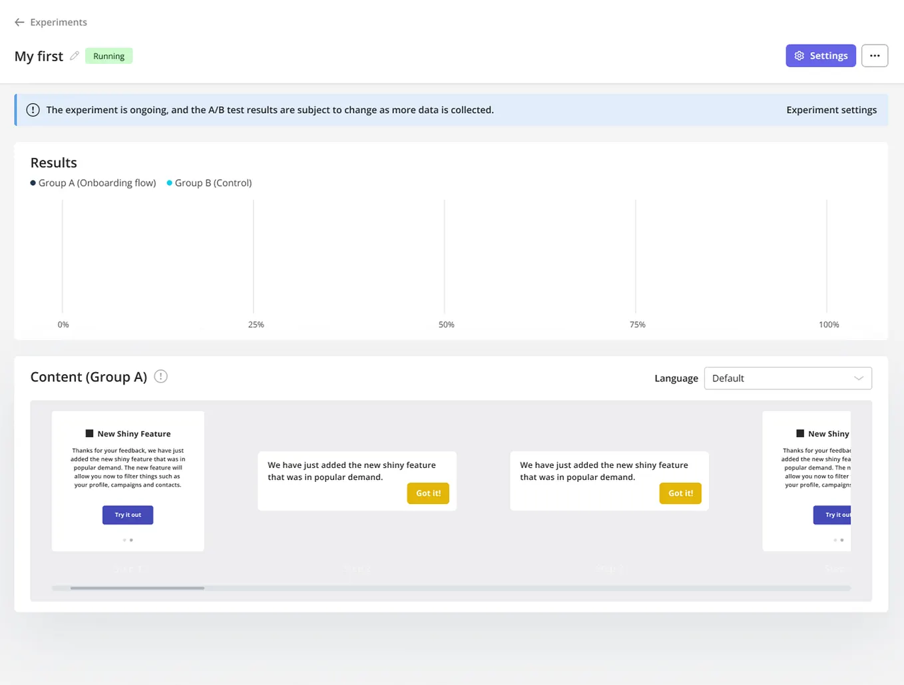
Task: Click the 50% axis label in Results chart
Action: tap(446, 324)
